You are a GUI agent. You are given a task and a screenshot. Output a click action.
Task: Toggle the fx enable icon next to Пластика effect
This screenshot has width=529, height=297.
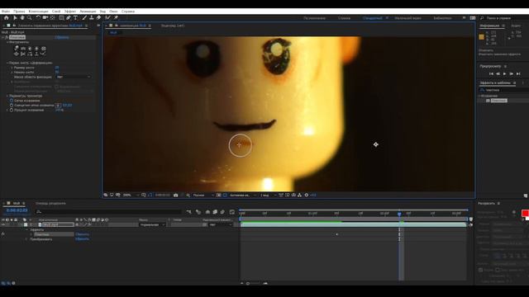[7, 37]
